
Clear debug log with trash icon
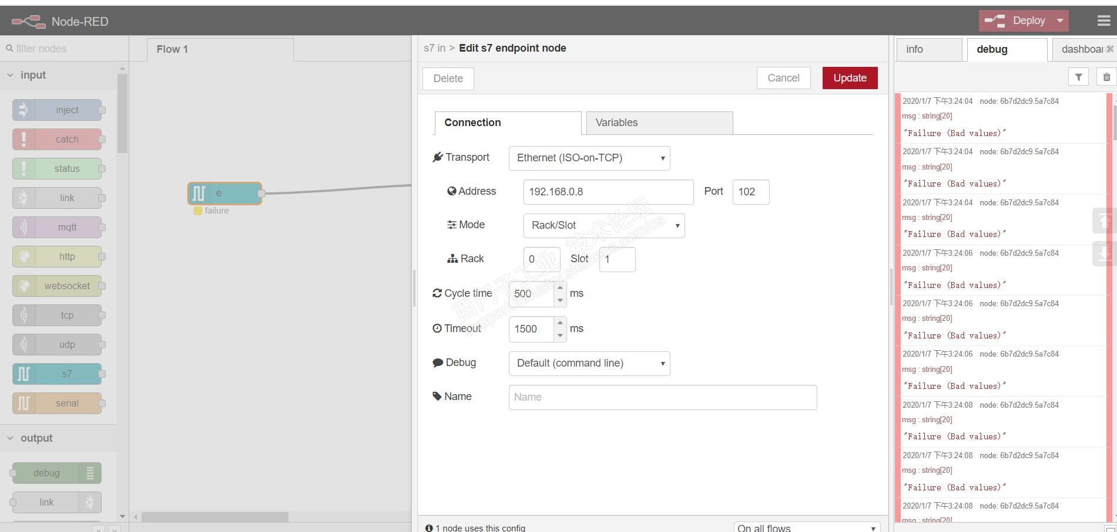(1106, 77)
